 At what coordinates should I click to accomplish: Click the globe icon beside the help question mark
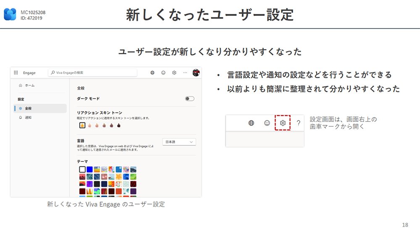[x=251, y=123]
